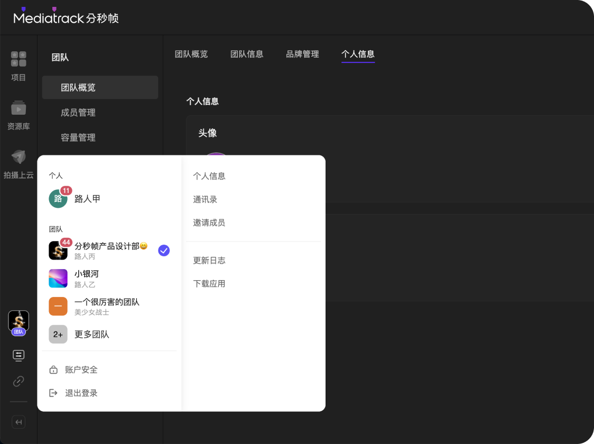Click the team avatar with 团队 badge
This screenshot has height=444, width=594.
click(x=18, y=323)
